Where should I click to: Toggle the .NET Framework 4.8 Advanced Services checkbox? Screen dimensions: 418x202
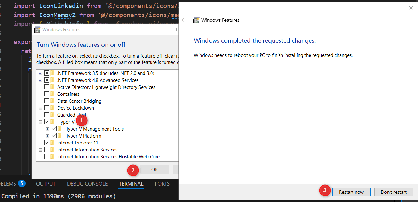[47, 80]
